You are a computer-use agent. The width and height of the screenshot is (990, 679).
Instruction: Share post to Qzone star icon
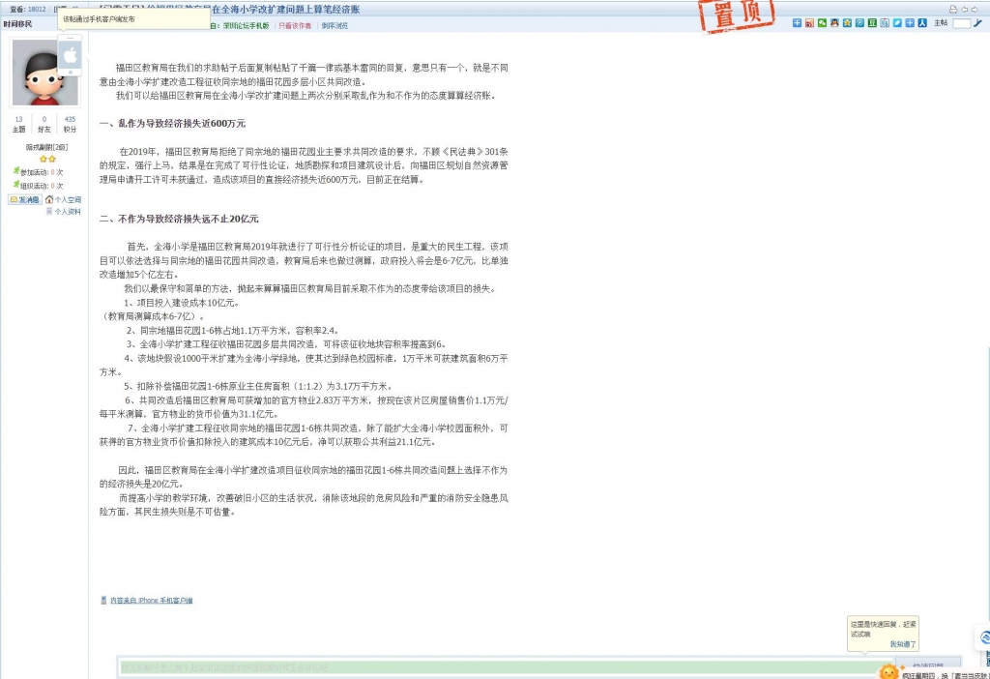click(847, 22)
